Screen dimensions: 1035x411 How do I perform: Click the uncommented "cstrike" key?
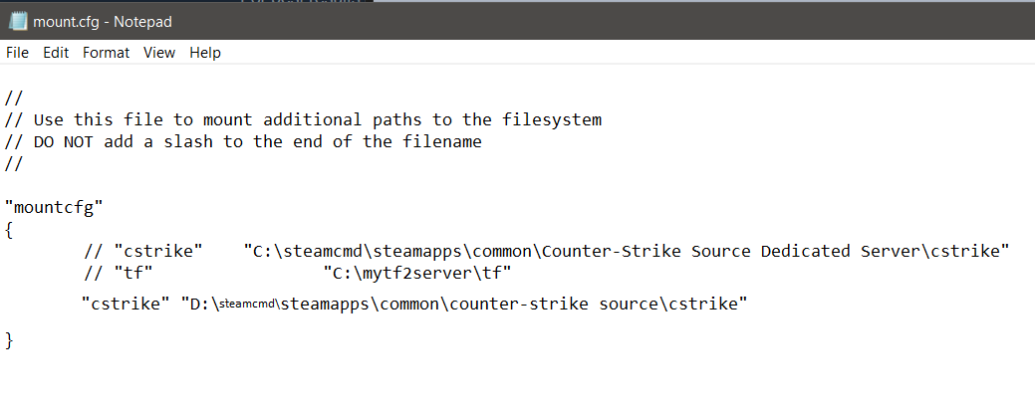126,304
